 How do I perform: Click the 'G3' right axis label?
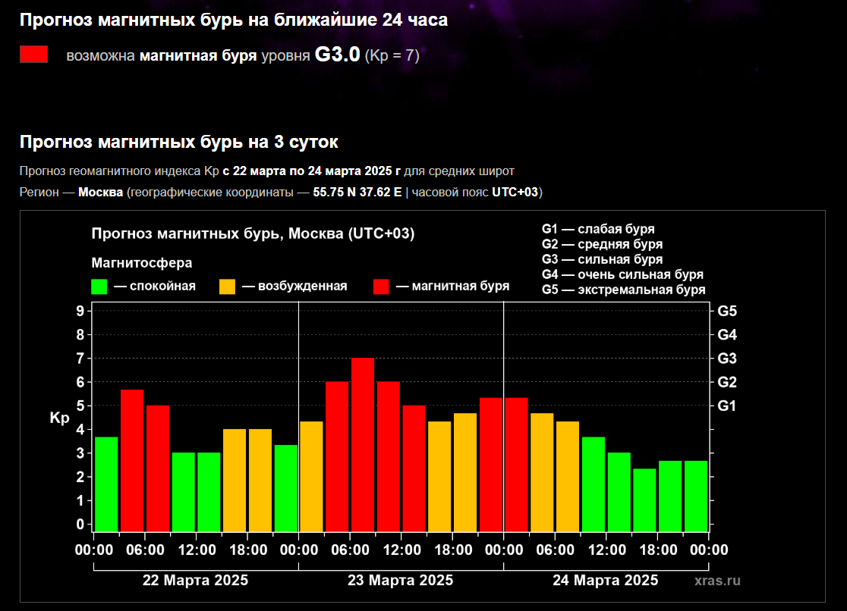[x=727, y=359]
